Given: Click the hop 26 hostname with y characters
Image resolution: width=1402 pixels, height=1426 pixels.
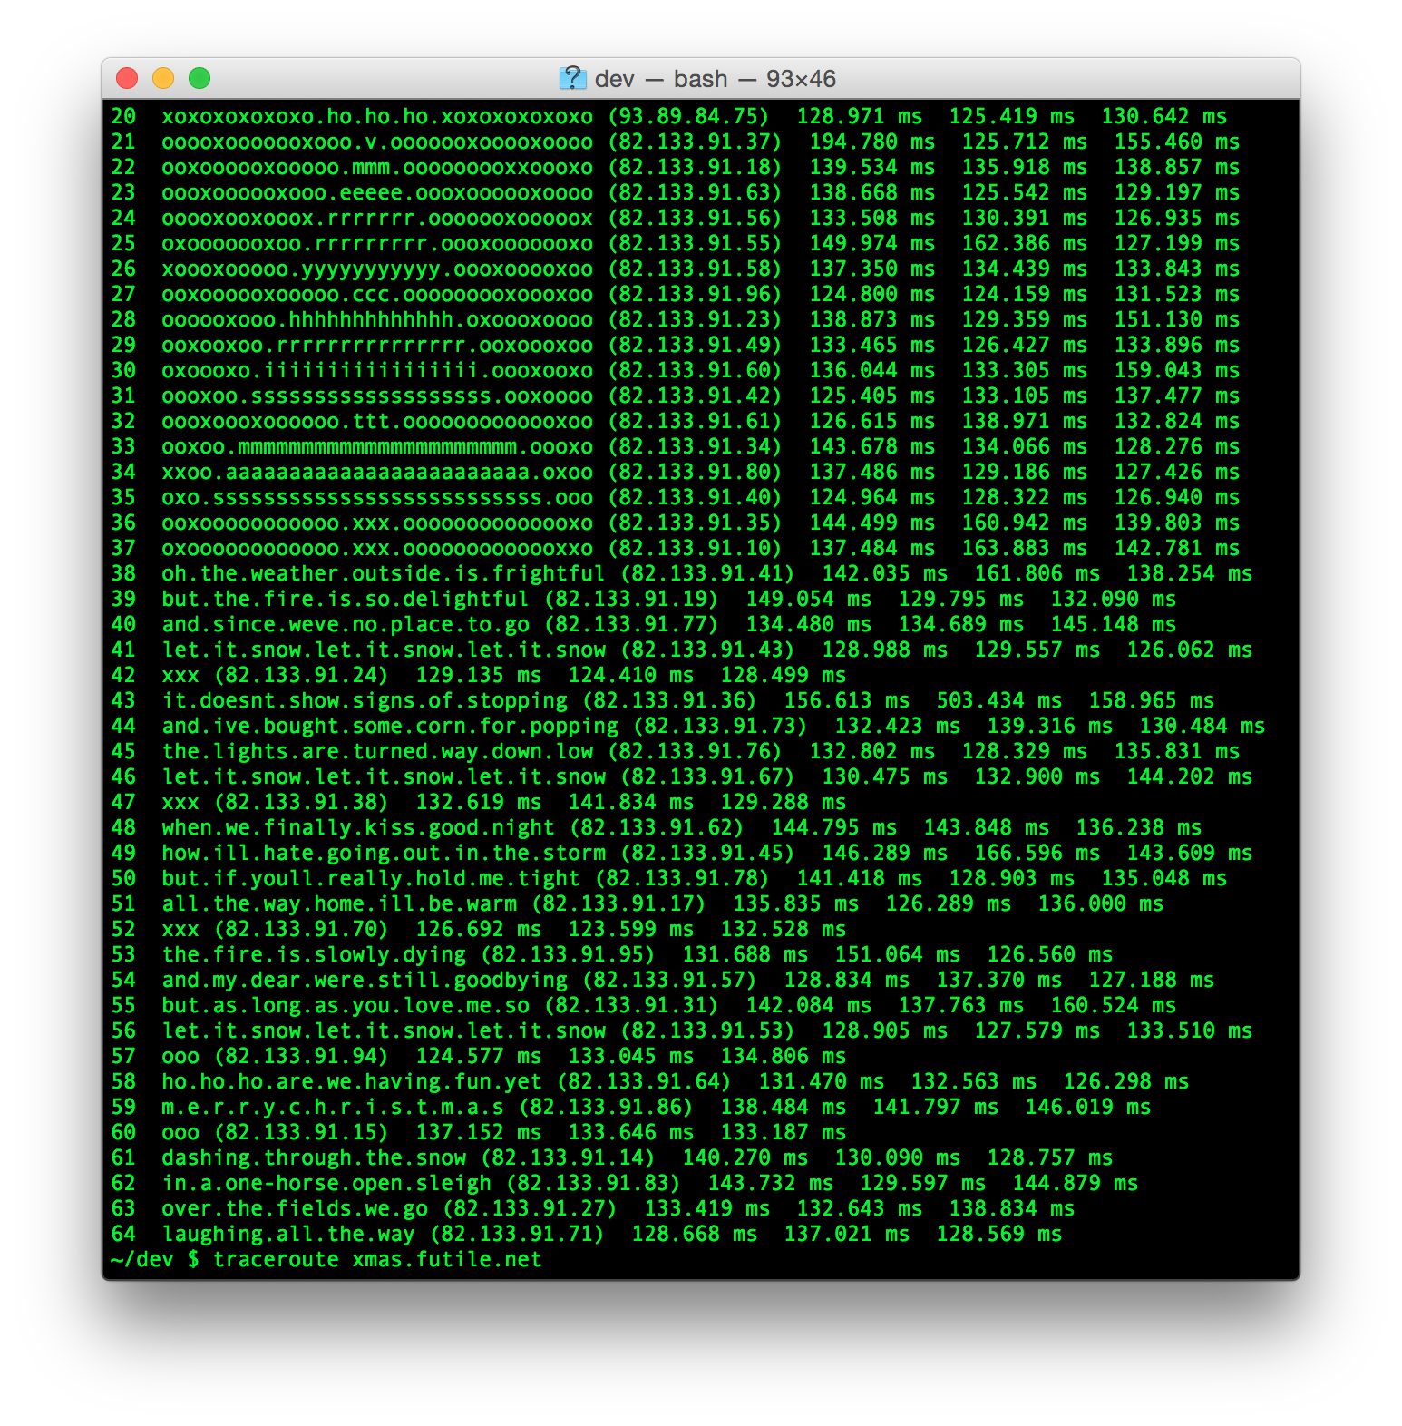Looking at the screenshot, I should 377,269.
